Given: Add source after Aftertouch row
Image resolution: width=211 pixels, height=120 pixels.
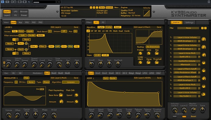Looking at the screenshot, I should [x=199, y=64].
